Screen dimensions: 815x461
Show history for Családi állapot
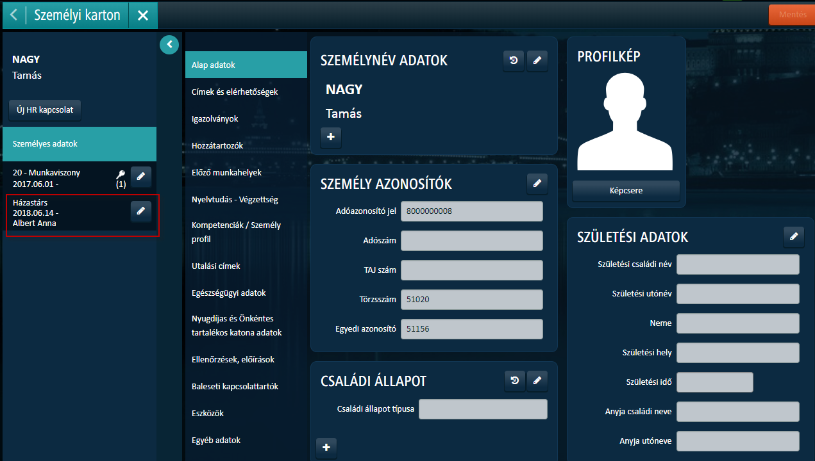[514, 381]
